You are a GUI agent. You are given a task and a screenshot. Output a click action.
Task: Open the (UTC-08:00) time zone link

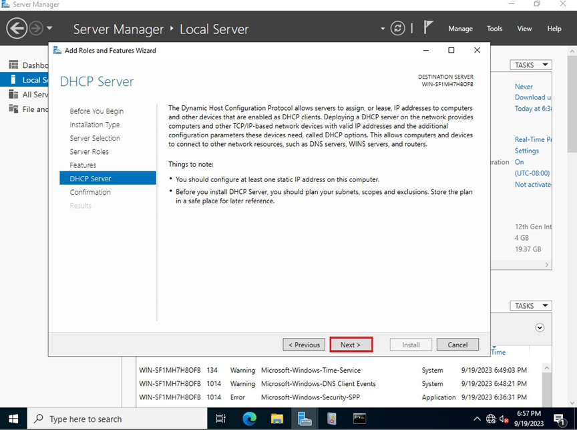(x=532, y=173)
